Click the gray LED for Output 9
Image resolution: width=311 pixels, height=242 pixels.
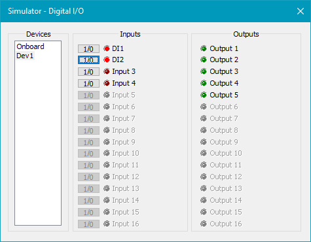click(204, 142)
